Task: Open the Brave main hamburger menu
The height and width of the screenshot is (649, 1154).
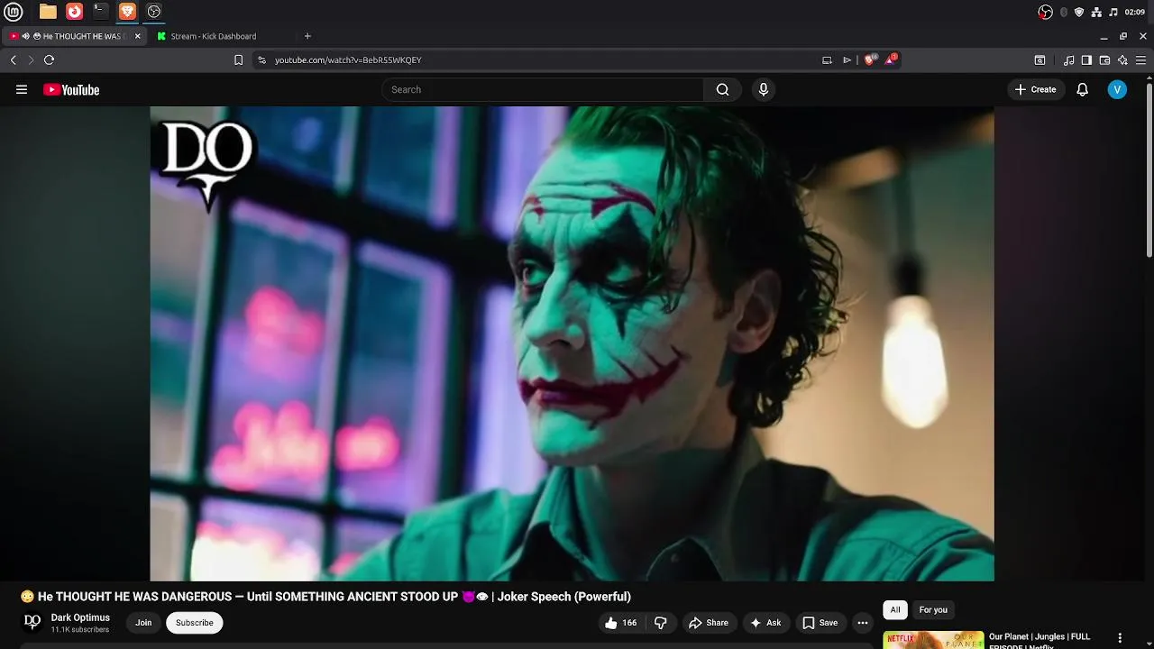Action: coord(1141,59)
